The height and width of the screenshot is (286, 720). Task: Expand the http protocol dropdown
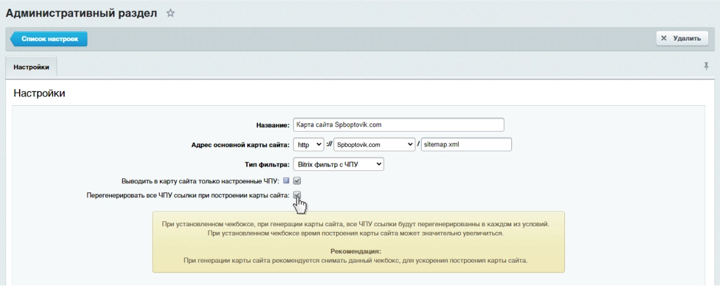[308, 144]
